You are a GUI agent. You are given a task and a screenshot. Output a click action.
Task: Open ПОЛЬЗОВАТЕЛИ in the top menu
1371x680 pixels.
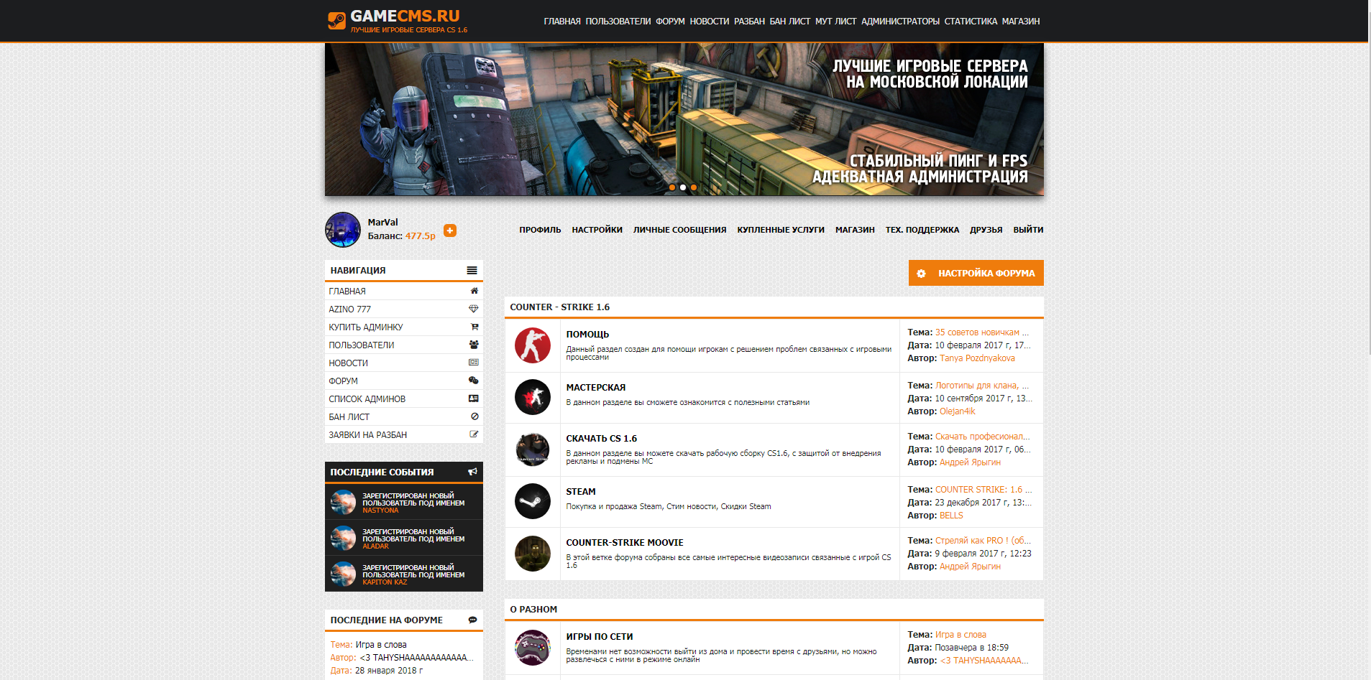(618, 22)
